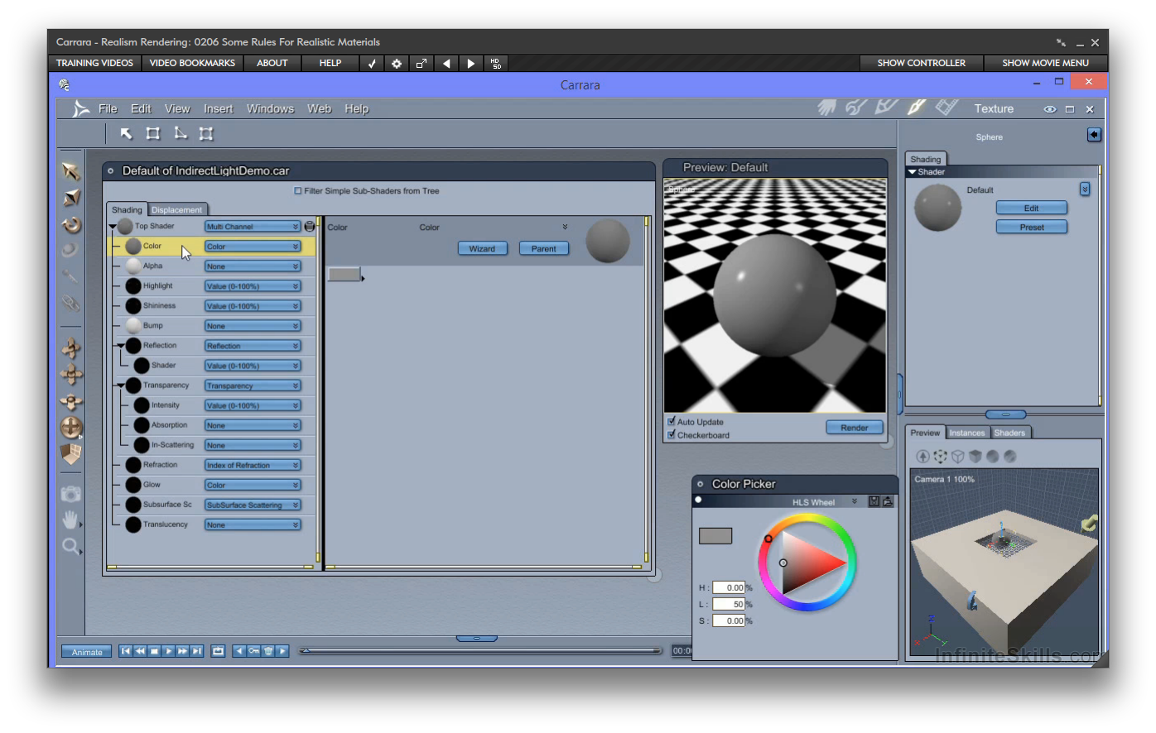Toggle loop playback icon

(218, 651)
